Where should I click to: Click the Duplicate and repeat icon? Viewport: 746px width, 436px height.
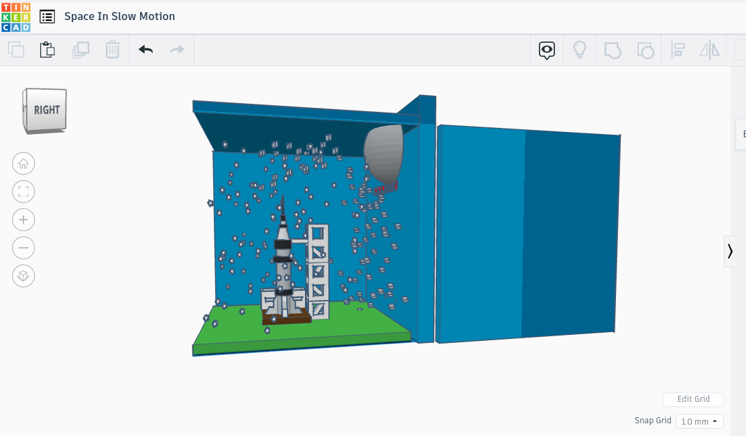click(x=80, y=50)
